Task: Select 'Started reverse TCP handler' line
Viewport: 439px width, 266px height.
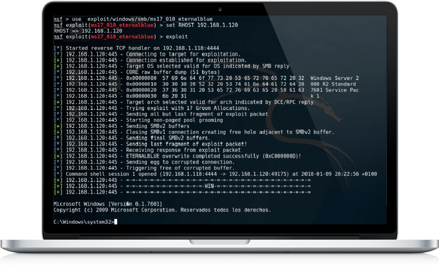Action: coord(136,48)
